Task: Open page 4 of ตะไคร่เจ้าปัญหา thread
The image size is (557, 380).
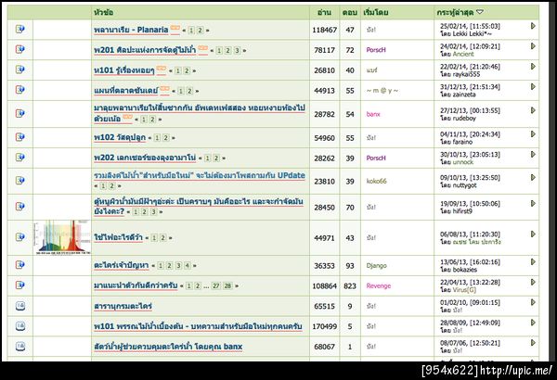Action: point(188,265)
